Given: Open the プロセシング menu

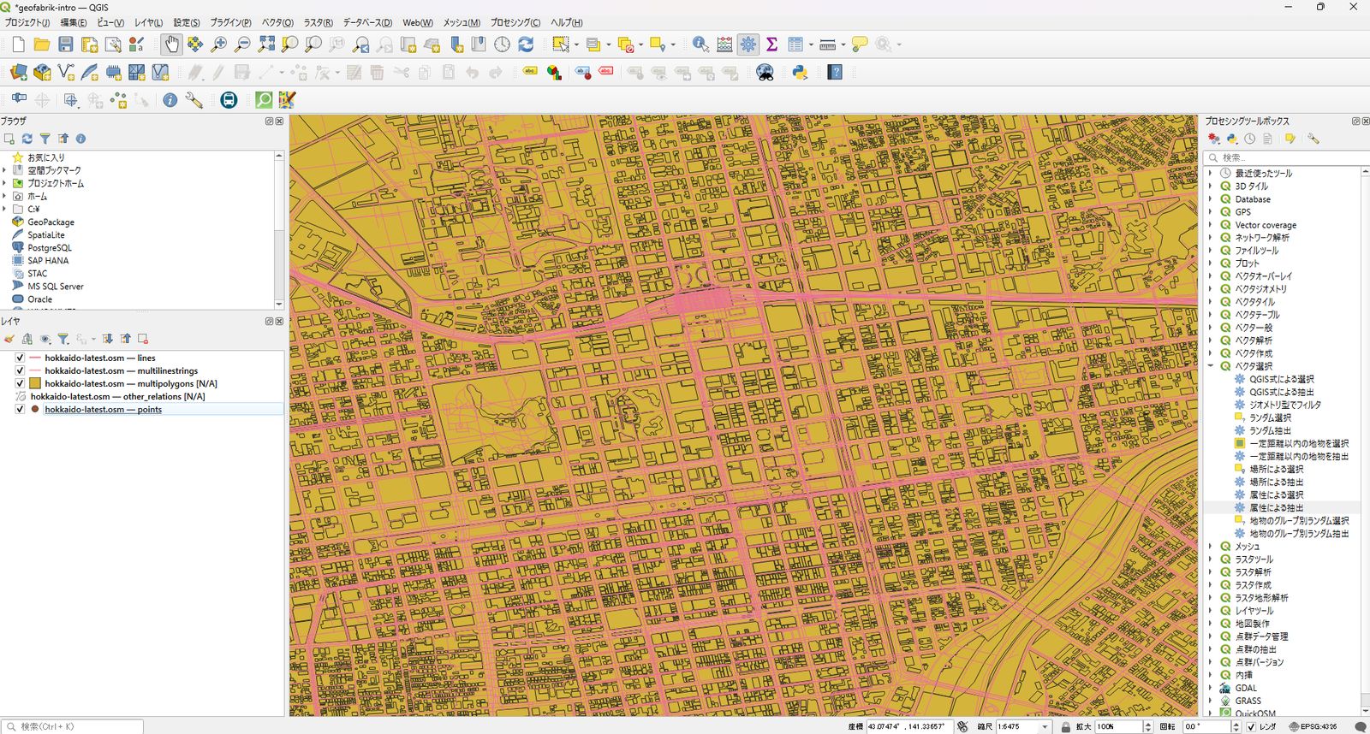Looking at the screenshot, I should (515, 22).
